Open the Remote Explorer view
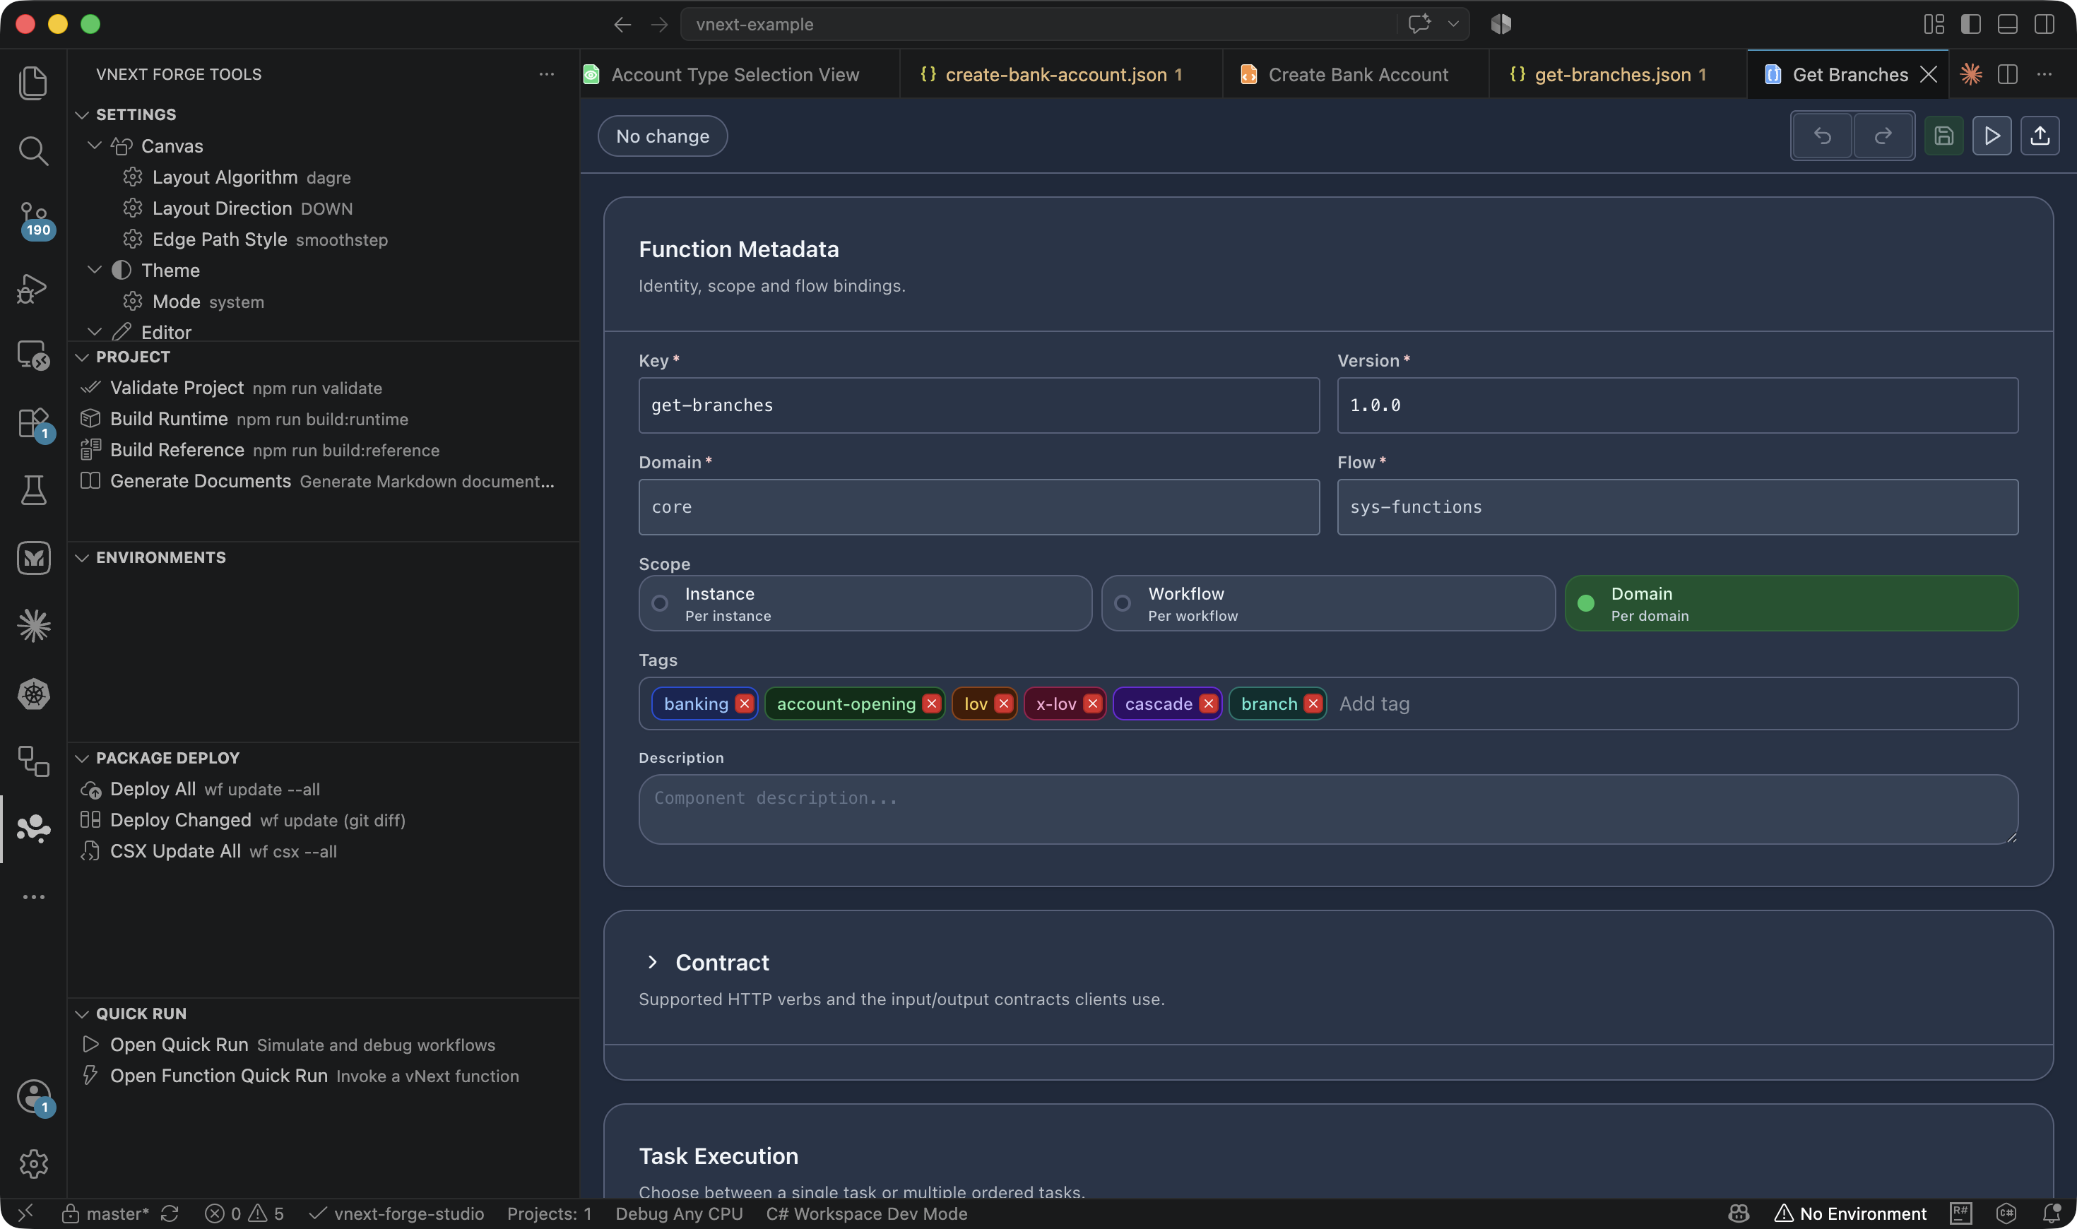This screenshot has width=2077, height=1229. click(x=33, y=355)
